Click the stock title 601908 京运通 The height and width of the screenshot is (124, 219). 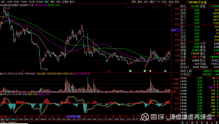[198, 2]
